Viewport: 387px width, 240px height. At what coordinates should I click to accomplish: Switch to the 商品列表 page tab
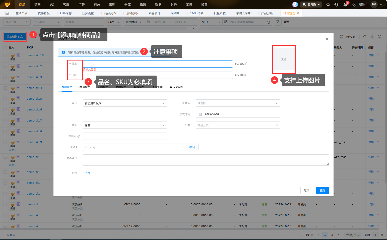(x=110, y=13)
